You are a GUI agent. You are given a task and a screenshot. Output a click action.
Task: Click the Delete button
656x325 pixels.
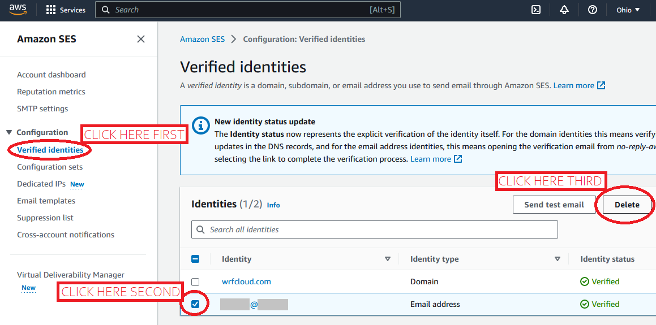[627, 205]
